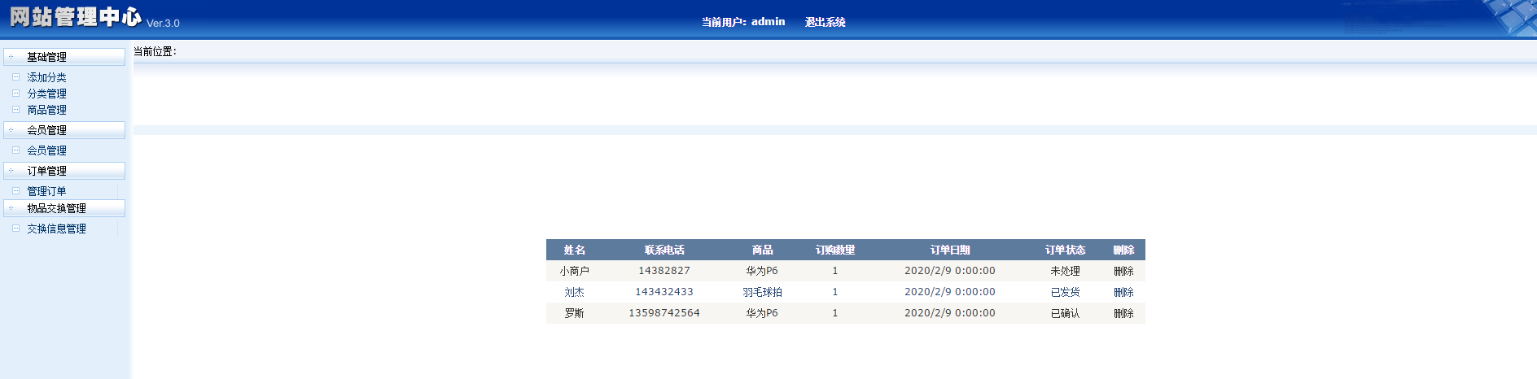Click the plus icon beside 物品交换管理
1537x379 pixels.
(x=11, y=208)
